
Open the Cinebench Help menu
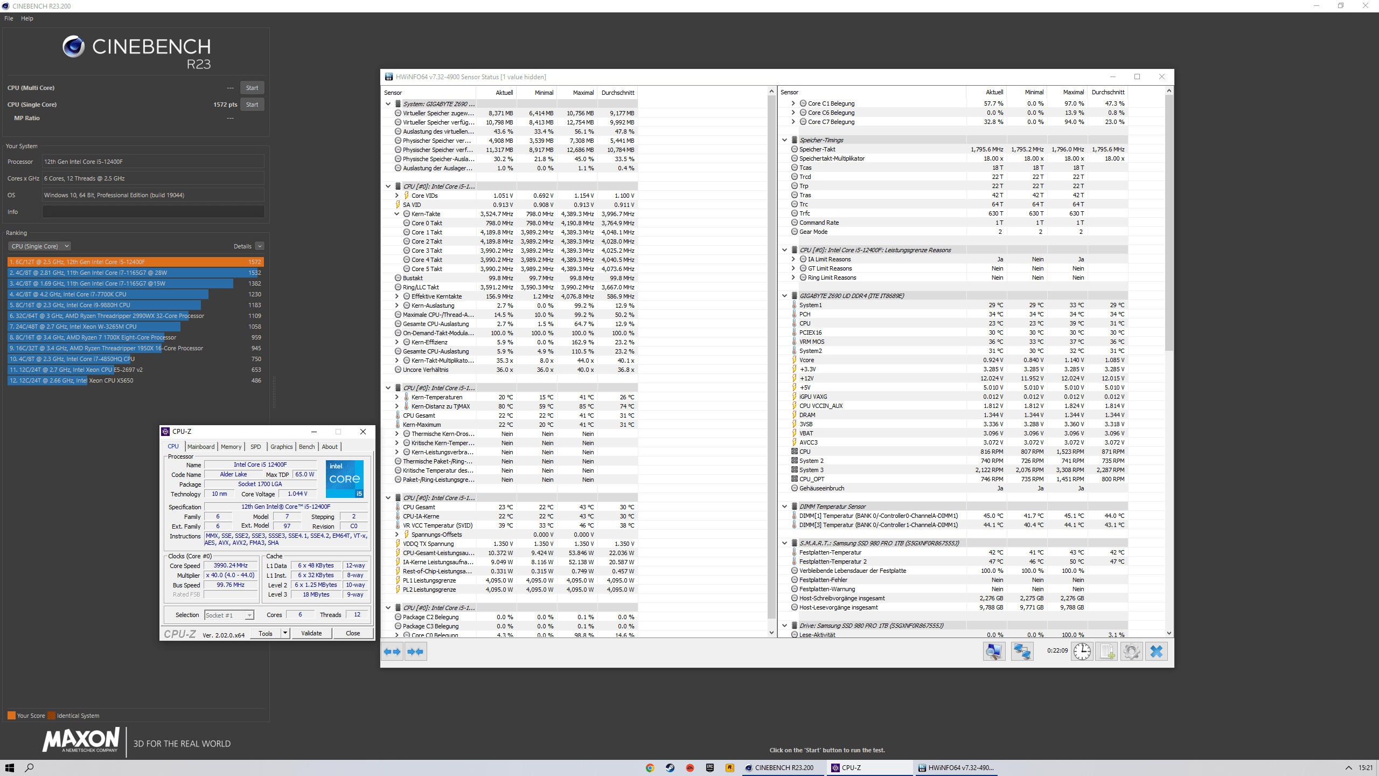27,18
